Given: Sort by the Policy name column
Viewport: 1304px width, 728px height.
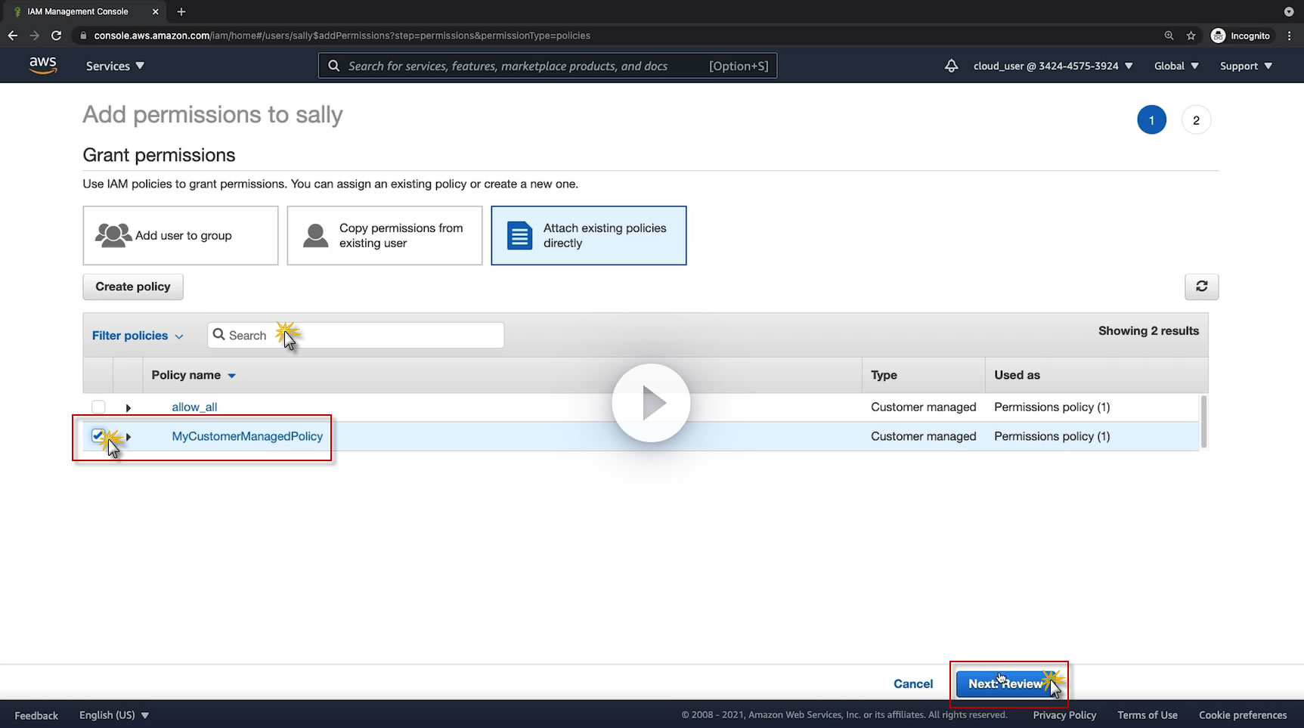Looking at the screenshot, I should (x=194, y=375).
